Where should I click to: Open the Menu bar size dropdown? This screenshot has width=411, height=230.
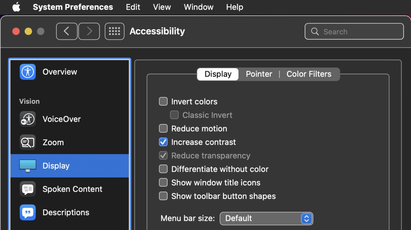[x=266, y=219]
